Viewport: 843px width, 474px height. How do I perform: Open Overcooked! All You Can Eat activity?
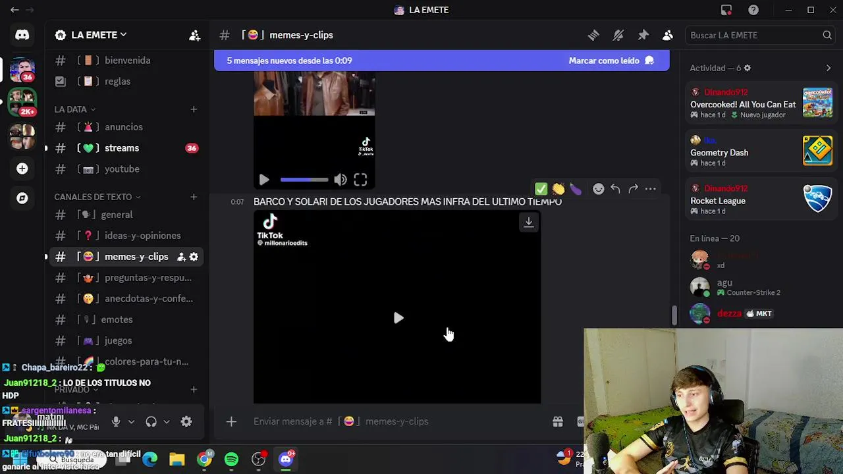(x=760, y=103)
